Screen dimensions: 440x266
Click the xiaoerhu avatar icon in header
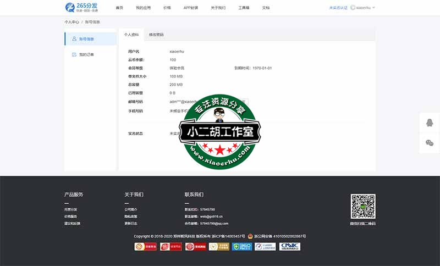tap(353, 8)
